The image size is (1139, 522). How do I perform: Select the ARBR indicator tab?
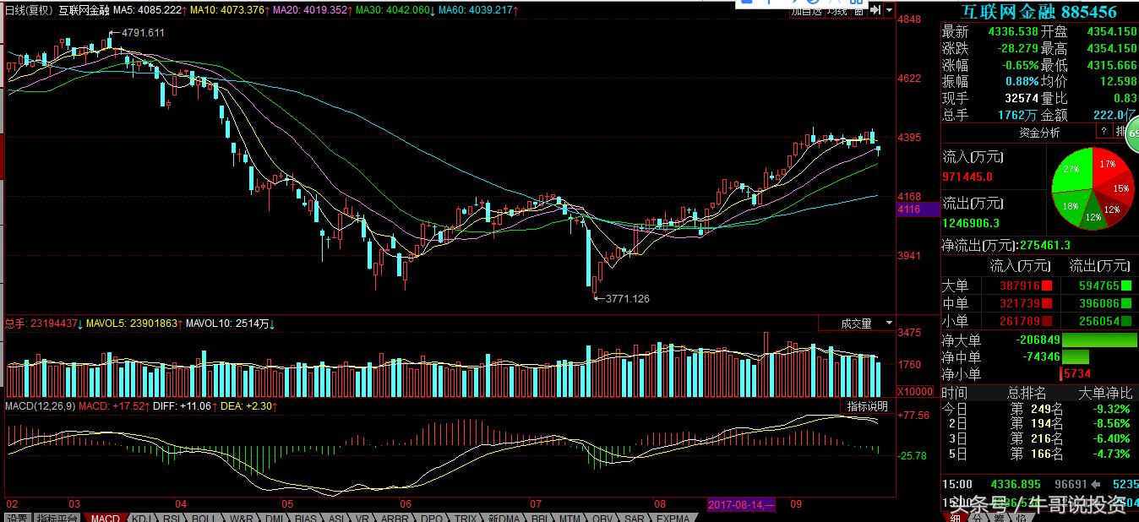[x=395, y=517]
